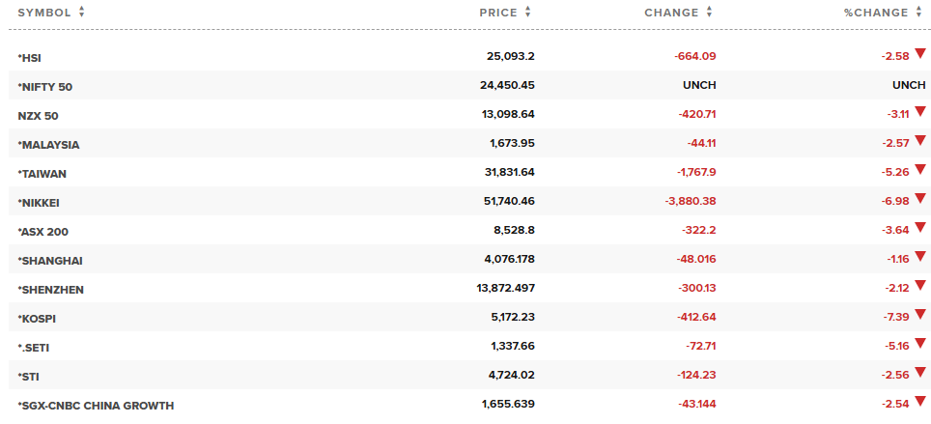Sort table by the %CHANGE column arrows
Image resolution: width=931 pixels, height=424 pixels.
(x=918, y=13)
